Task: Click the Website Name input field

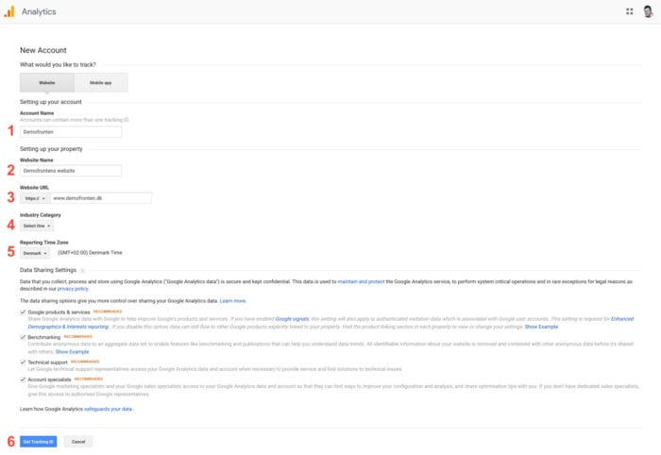Action: point(71,171)
